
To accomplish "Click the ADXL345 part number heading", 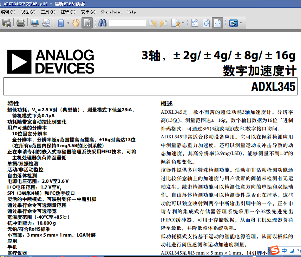I will click(273, 87).
